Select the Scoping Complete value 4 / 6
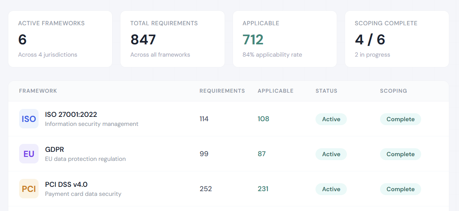 tap(370, 40)
